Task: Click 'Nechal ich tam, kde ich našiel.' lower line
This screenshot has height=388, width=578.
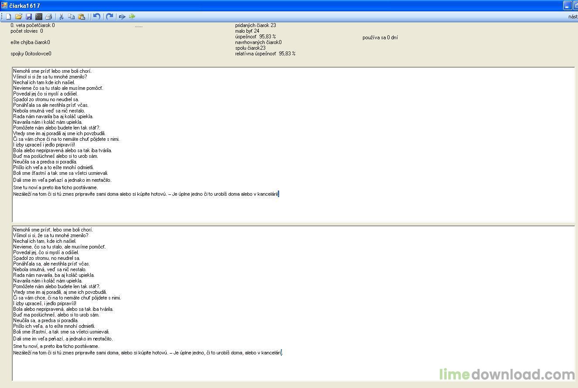Action: [x=44, y=241]
